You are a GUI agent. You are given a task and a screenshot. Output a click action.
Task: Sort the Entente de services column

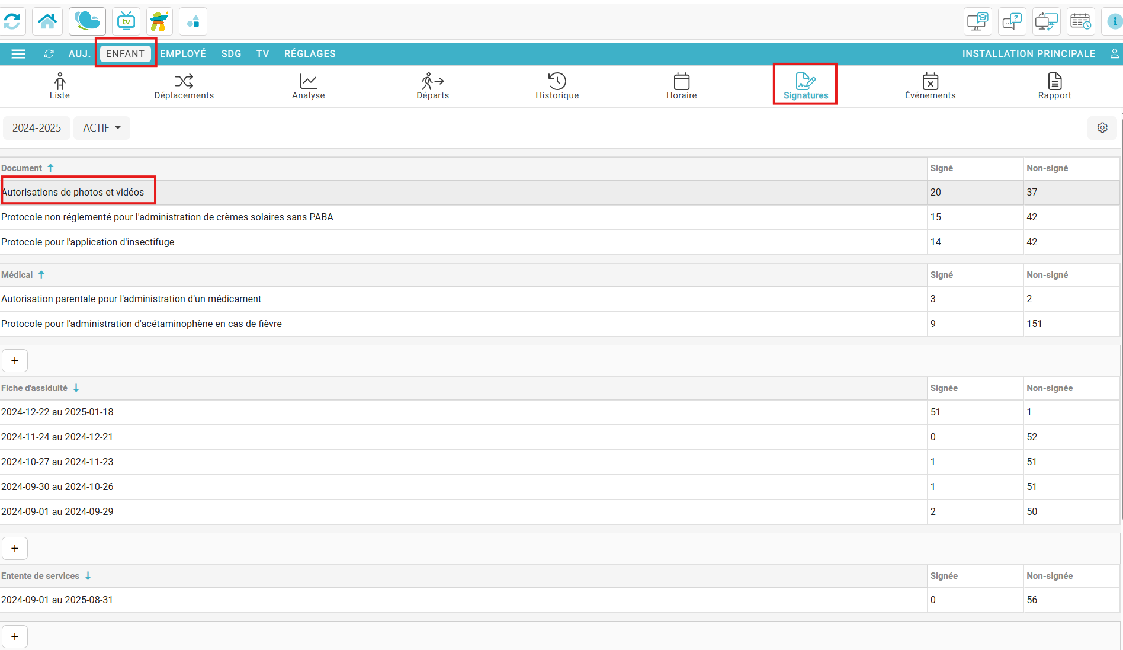tap(88, 576)
